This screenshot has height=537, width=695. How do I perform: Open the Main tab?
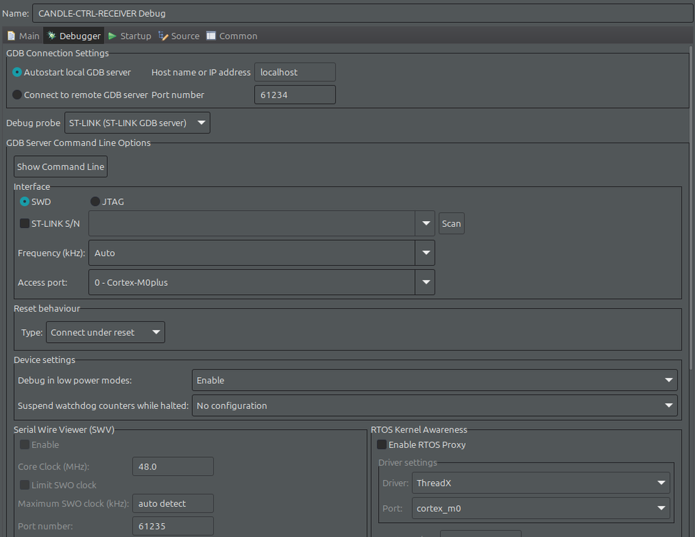point(24,36)
